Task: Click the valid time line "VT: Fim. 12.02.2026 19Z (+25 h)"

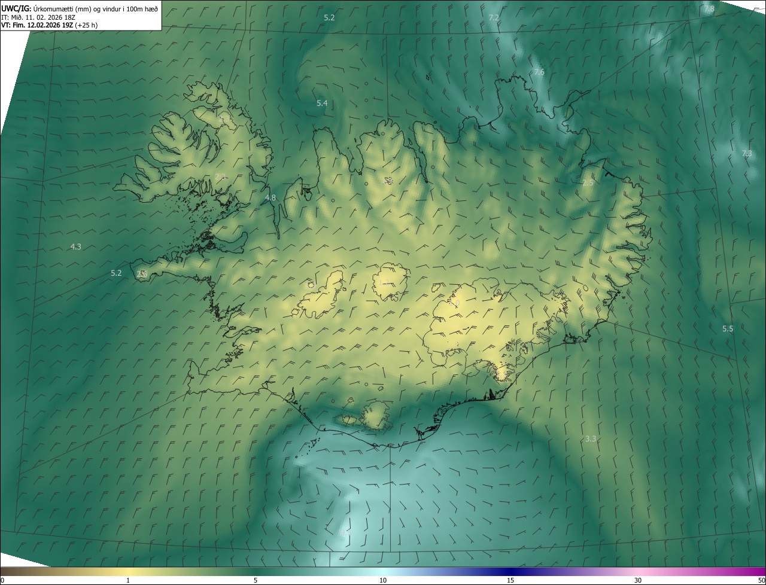Action: 50,25
